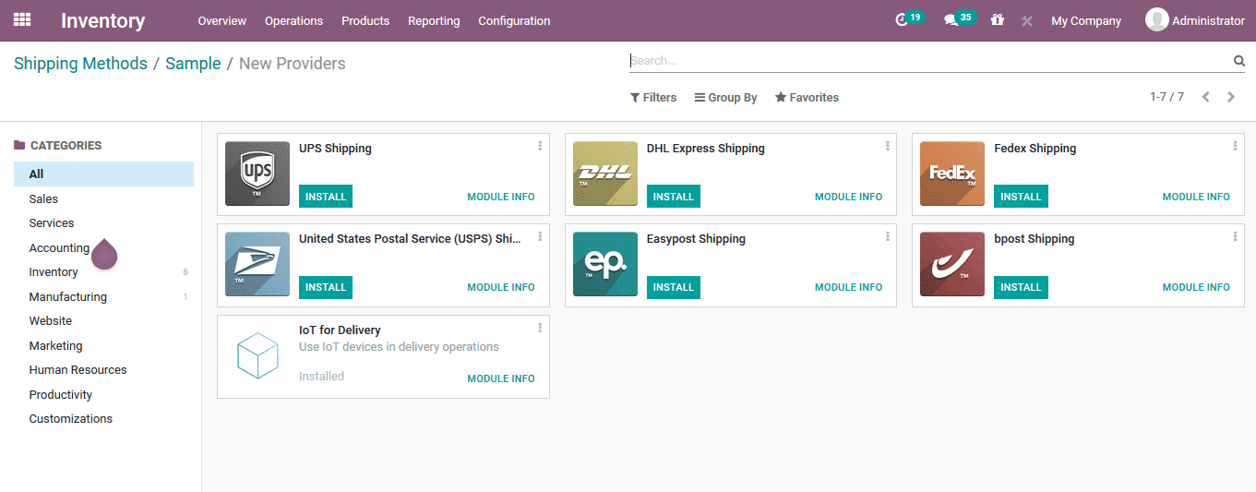Install DHL Express Shipping module
This screenshot has height=492, width=1256.
(x=674, y=197)
